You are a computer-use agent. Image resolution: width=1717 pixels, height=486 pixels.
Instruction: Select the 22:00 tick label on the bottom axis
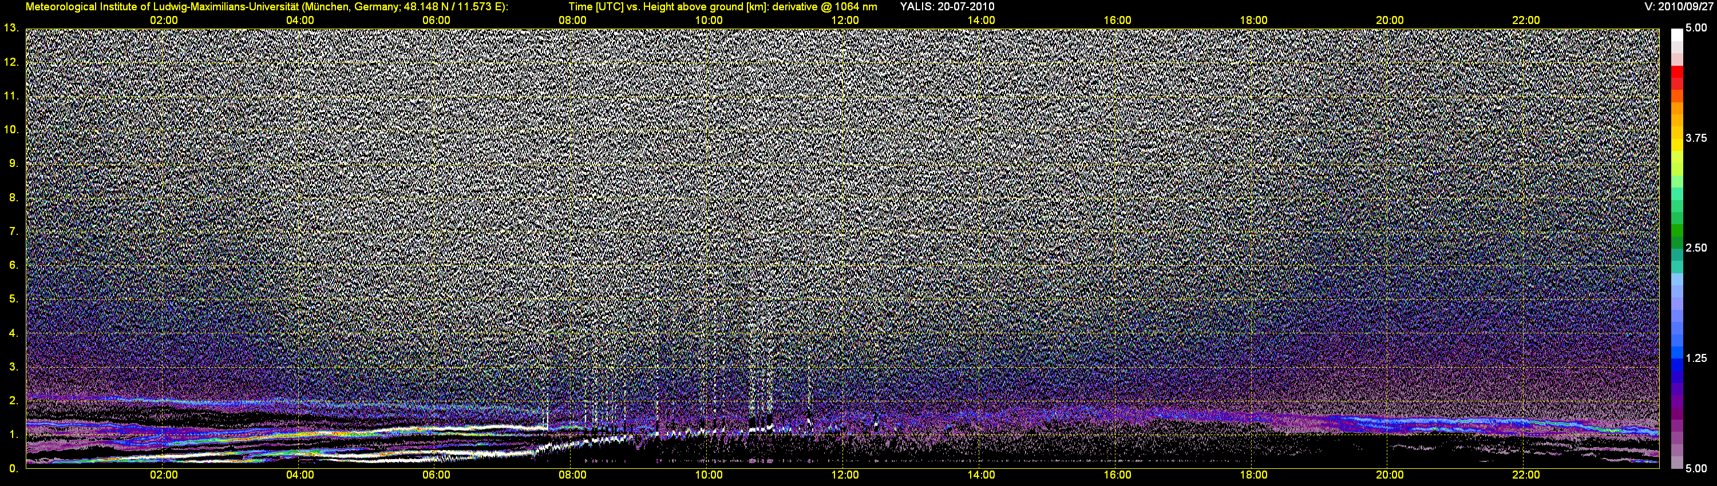click(1526, 475)
